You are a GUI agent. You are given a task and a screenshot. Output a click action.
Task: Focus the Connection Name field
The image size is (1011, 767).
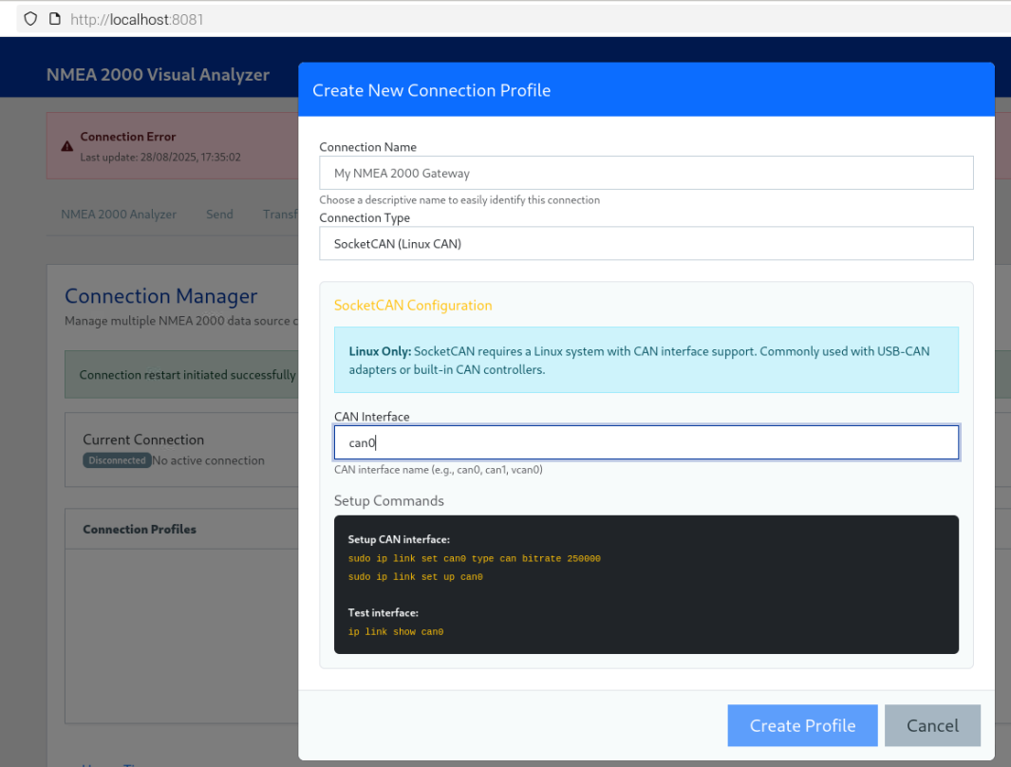646,173
